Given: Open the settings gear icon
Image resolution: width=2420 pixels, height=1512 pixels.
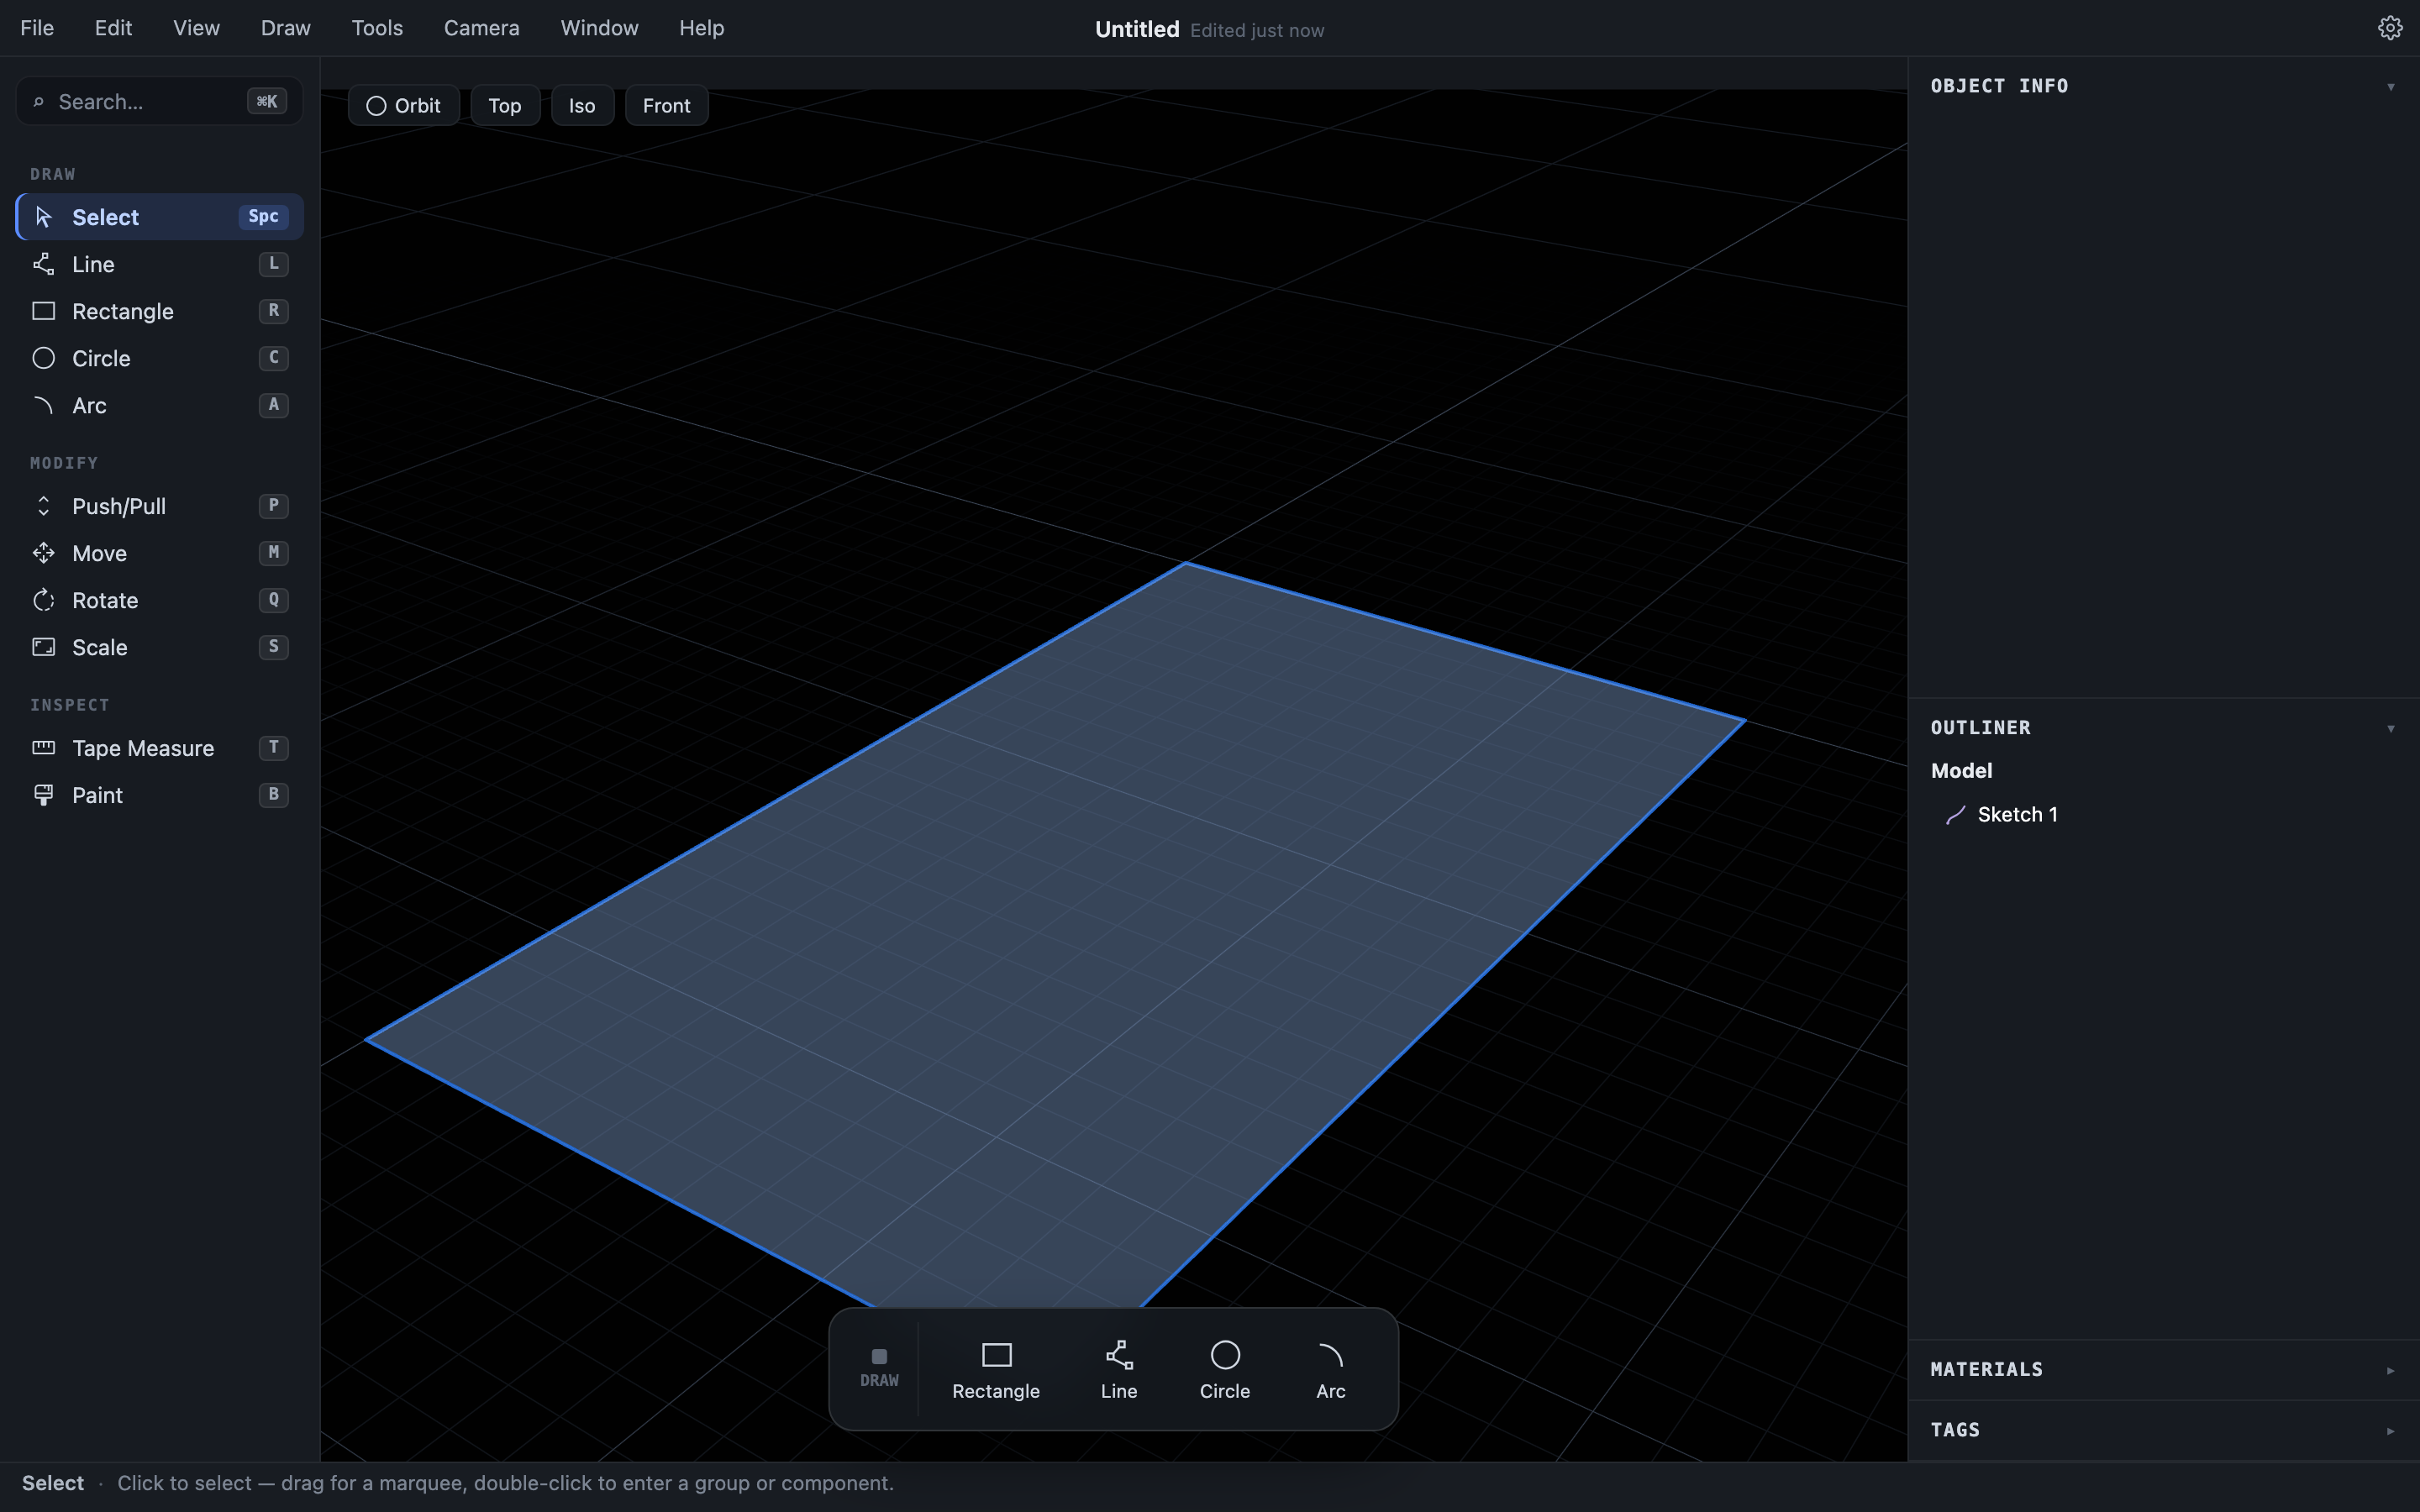Looking at the screenshot, I should [x=2390, y=28].
